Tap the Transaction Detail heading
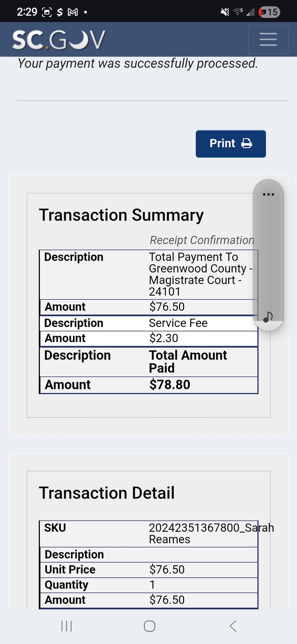The height and width of the screenshot is (644, 297). click(107, 493)
